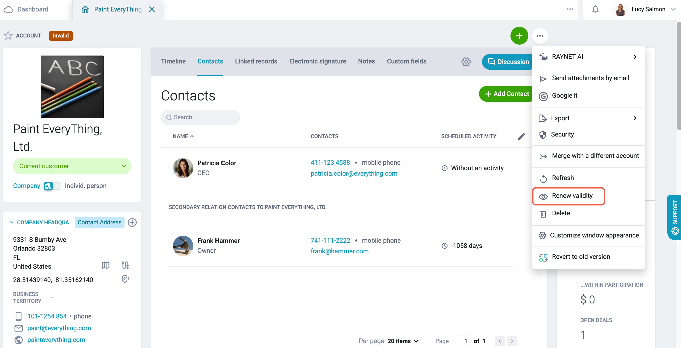Open Frank Hammer's avatar

pos(183,246)
